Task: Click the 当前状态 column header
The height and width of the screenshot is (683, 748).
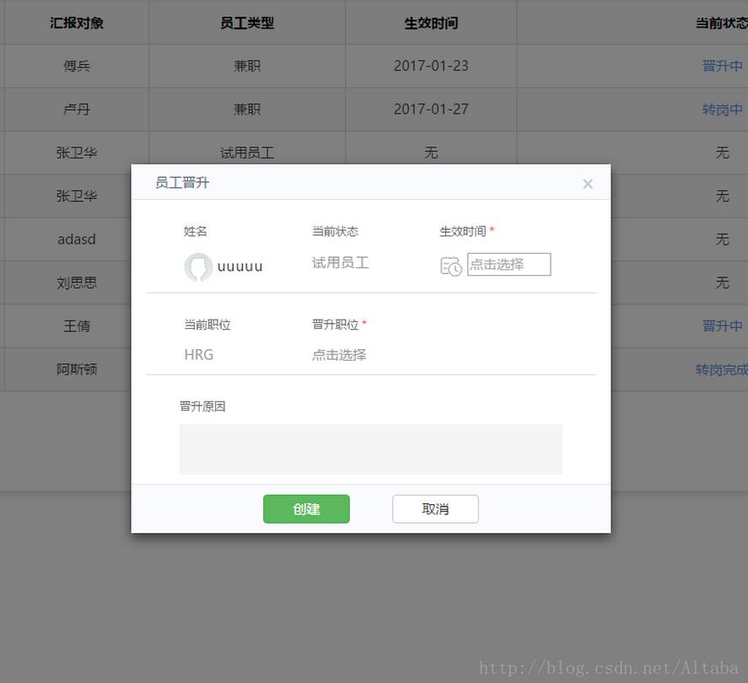Action: click(721, 23)
